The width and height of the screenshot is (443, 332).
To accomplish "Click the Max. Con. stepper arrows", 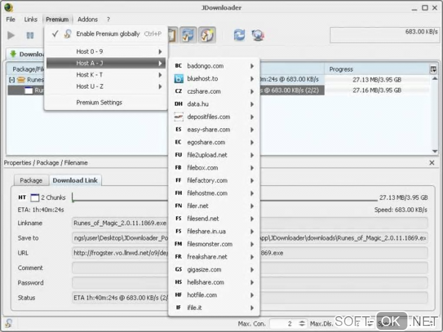I will (x=302, y=323).
